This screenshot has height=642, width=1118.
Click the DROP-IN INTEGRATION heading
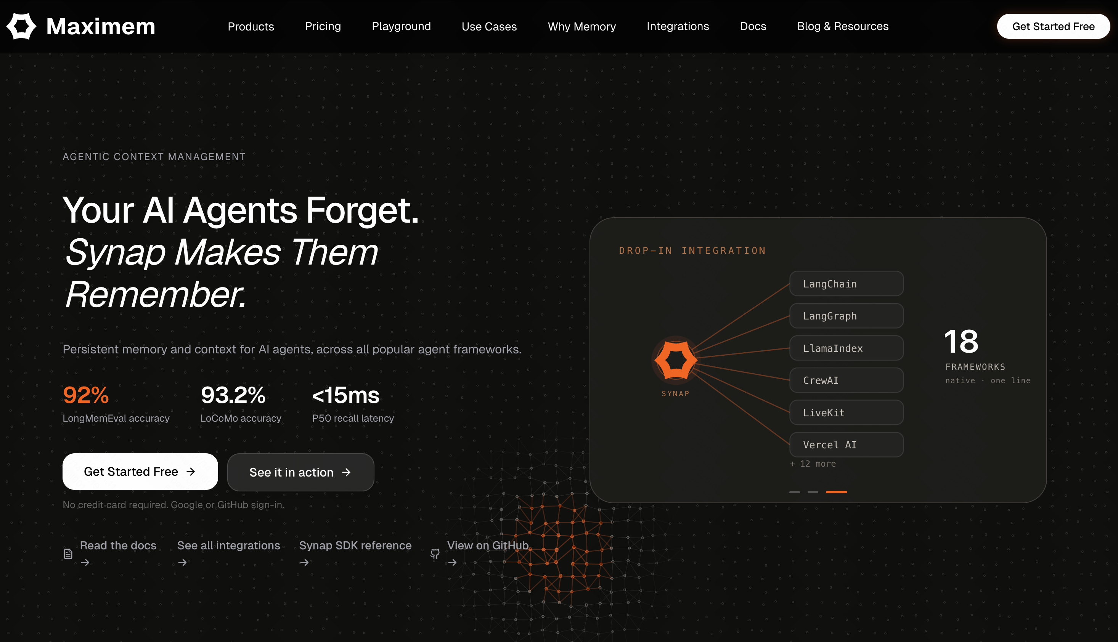coord(692,250)
